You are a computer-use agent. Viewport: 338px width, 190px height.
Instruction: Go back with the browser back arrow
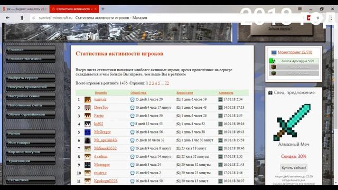point(7,18)
